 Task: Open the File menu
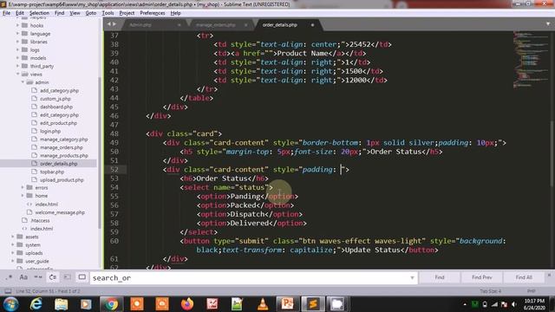pyautogui.click(x=6, y=13)
